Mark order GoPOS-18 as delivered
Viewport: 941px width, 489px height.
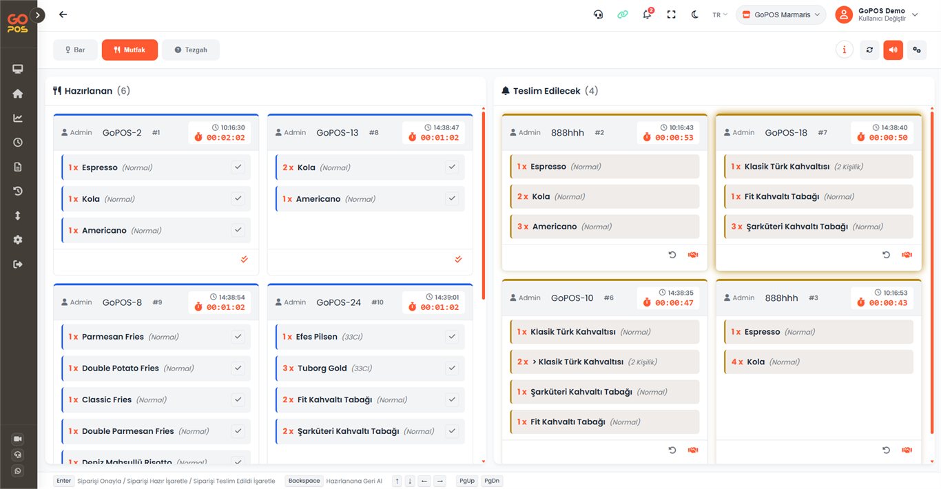click(x=907, y=255)
